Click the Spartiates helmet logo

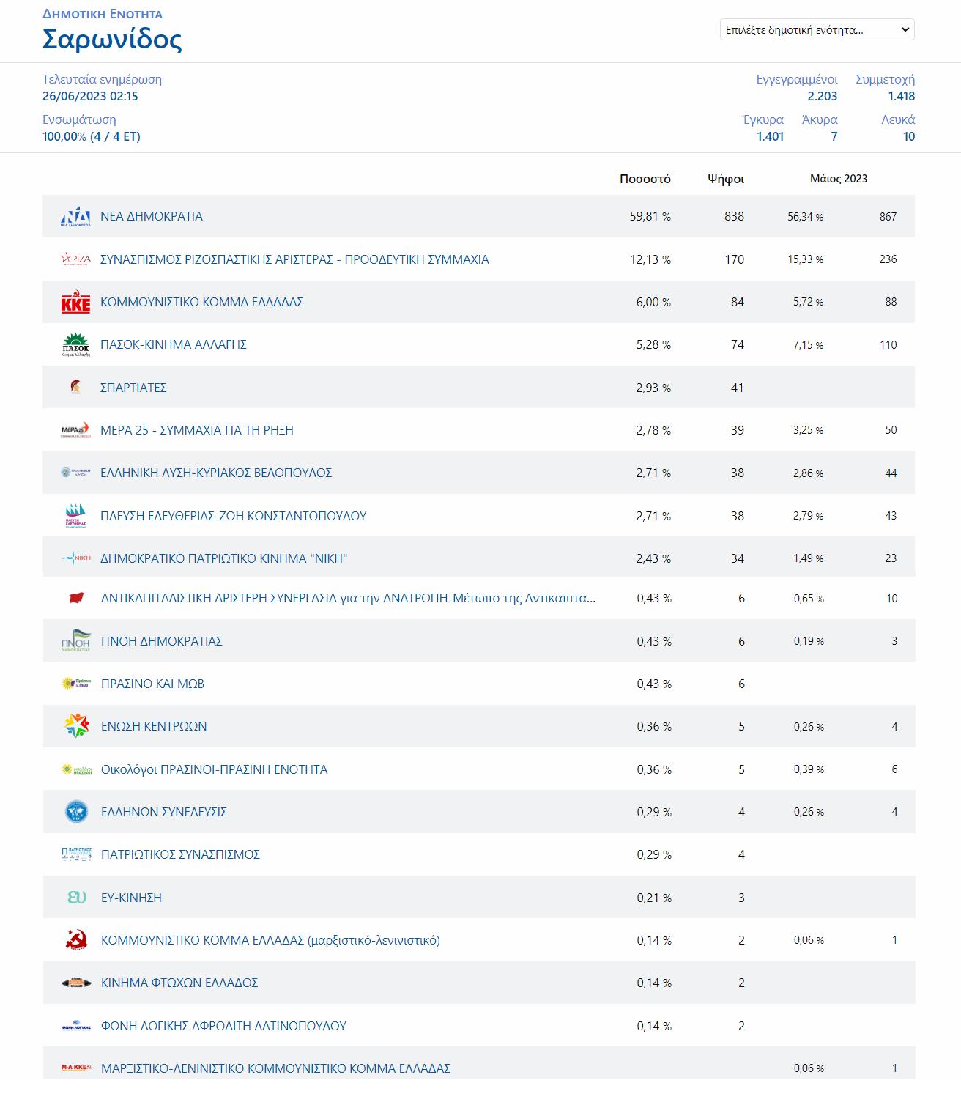point(75,388)
